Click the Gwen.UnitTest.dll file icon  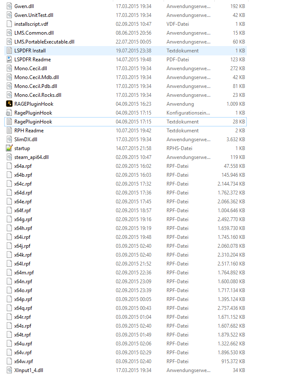[x=9, y=15]
